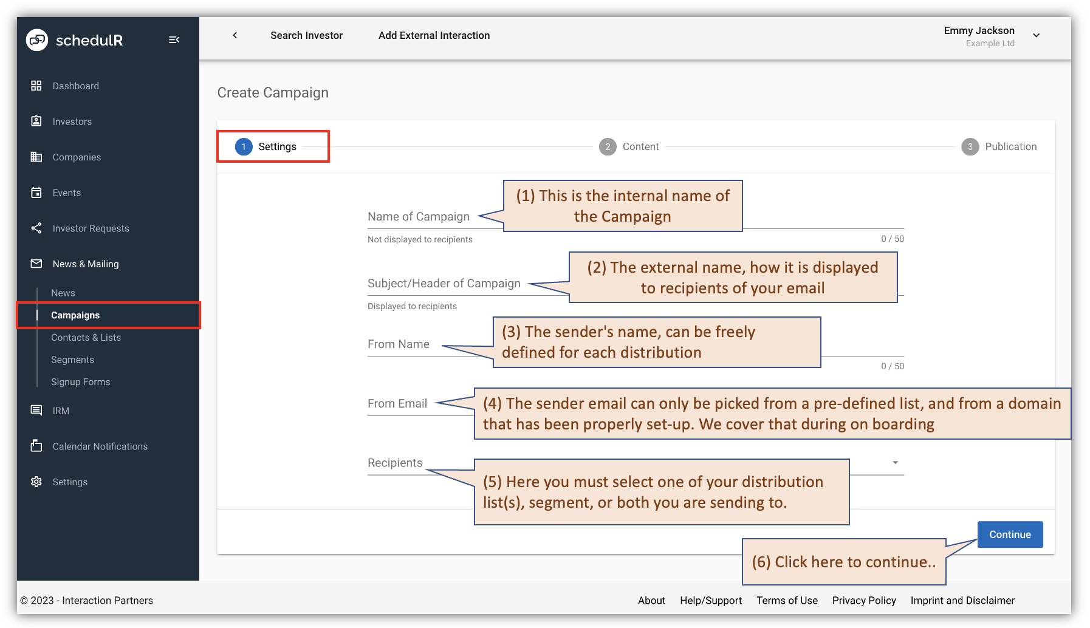The height and width of the screenshot is (628, 1090).
Task: Open Companies via the building icon
Action: [37, 157]
